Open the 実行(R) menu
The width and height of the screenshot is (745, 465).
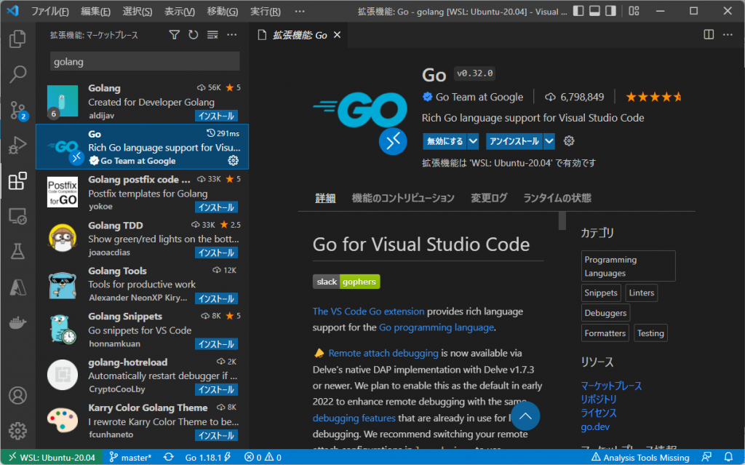point(265,12)
